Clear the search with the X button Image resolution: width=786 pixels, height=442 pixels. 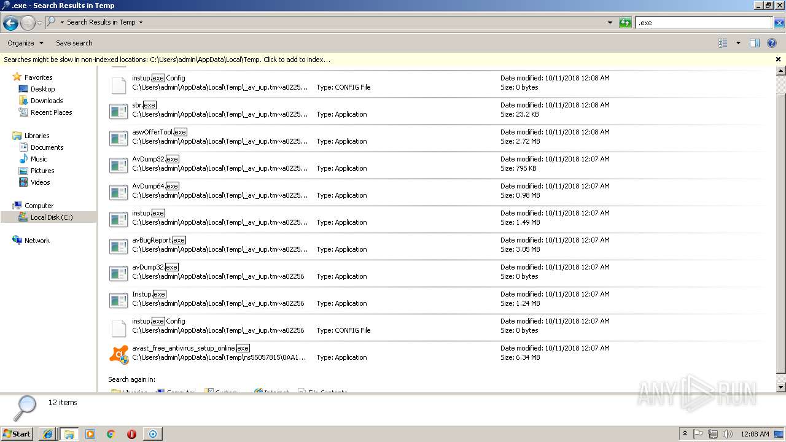coord(779,23)
